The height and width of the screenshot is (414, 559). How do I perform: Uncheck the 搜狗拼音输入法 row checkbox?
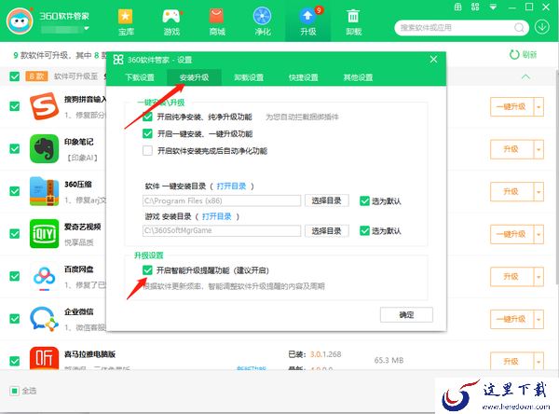(x=15, y=106)
